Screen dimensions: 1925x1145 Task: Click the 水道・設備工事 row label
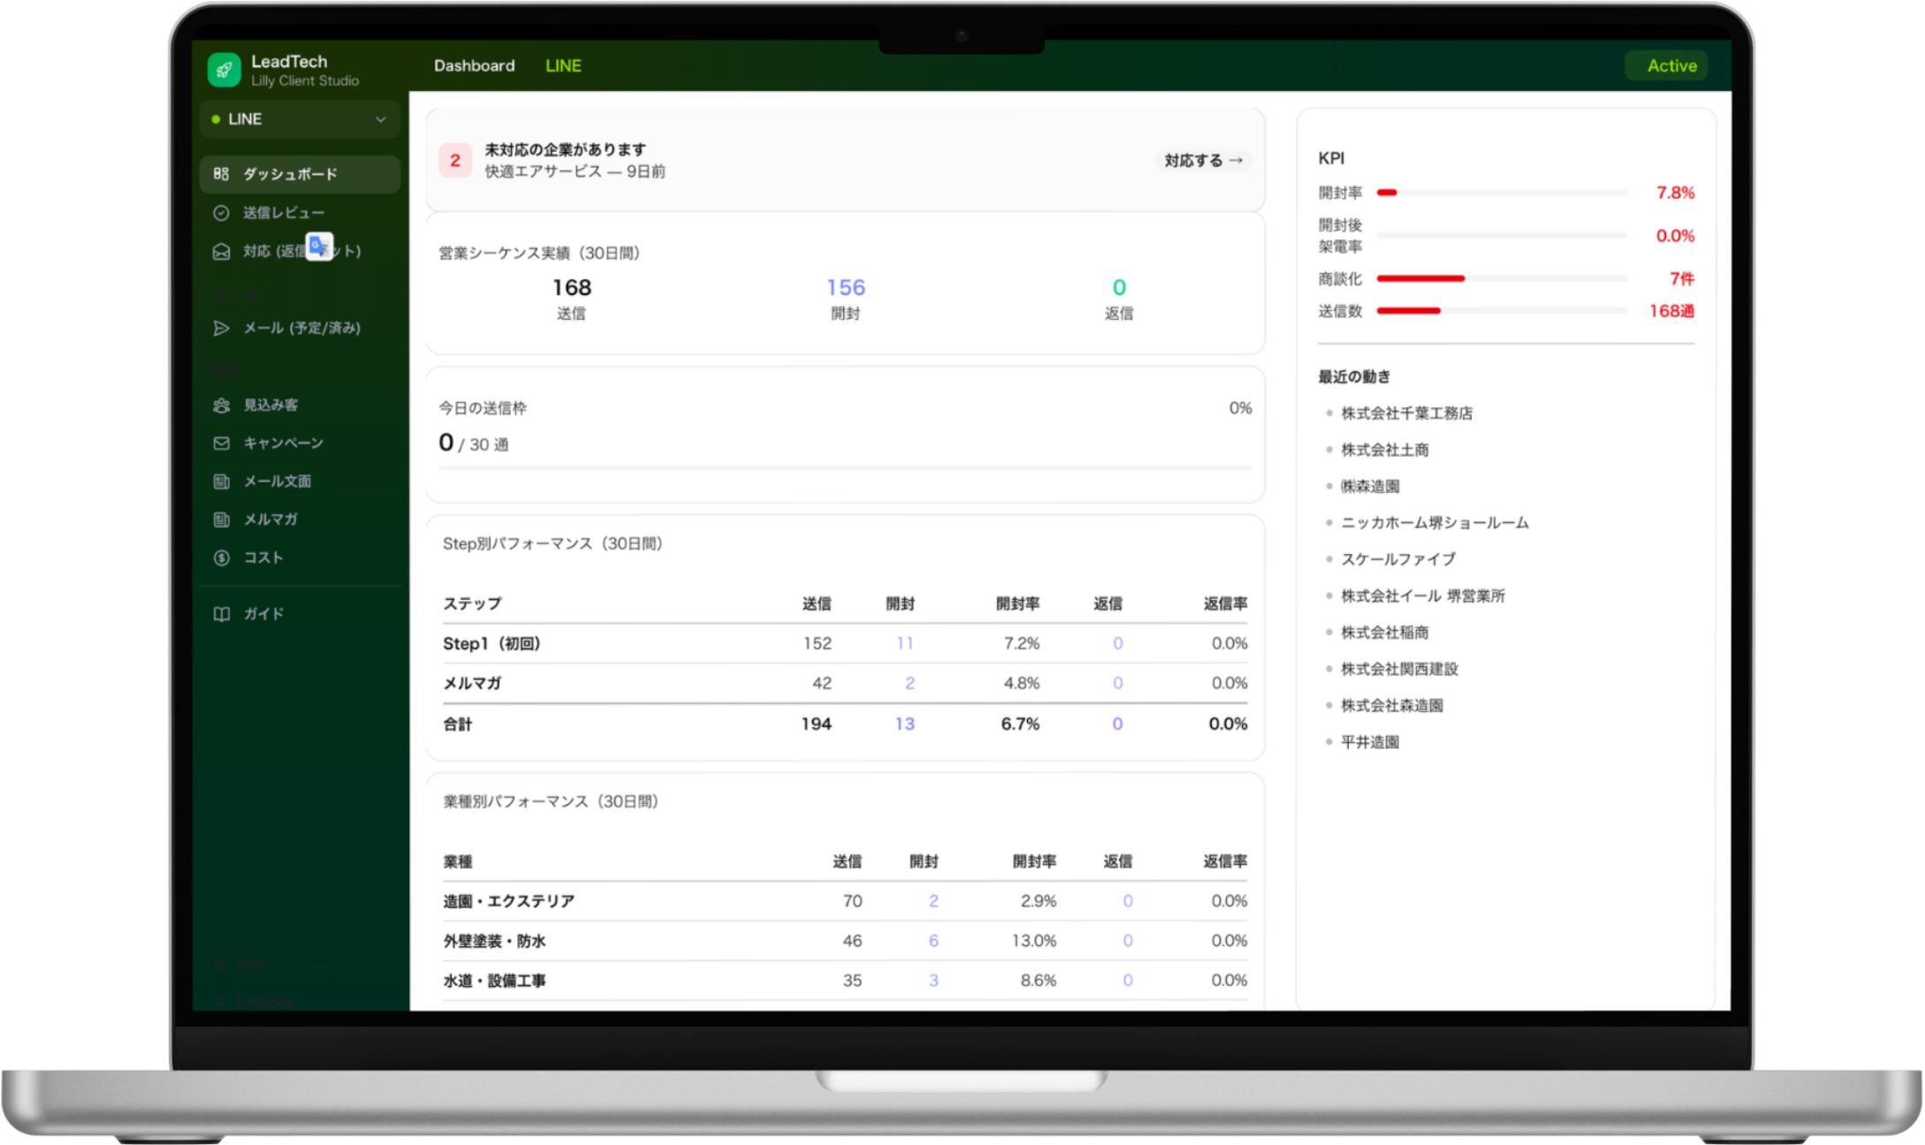tap(494, 981)
